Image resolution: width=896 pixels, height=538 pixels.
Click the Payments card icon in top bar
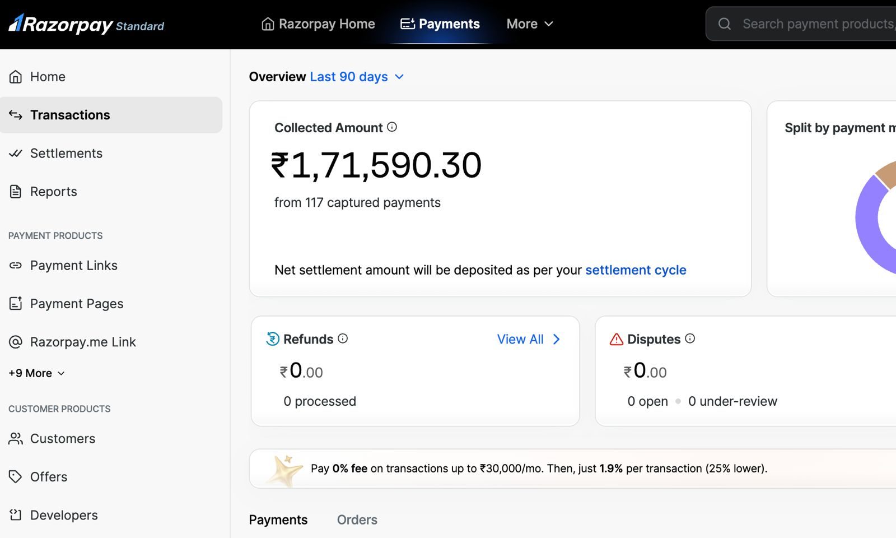pyautogui.click(x=408, y=24)
